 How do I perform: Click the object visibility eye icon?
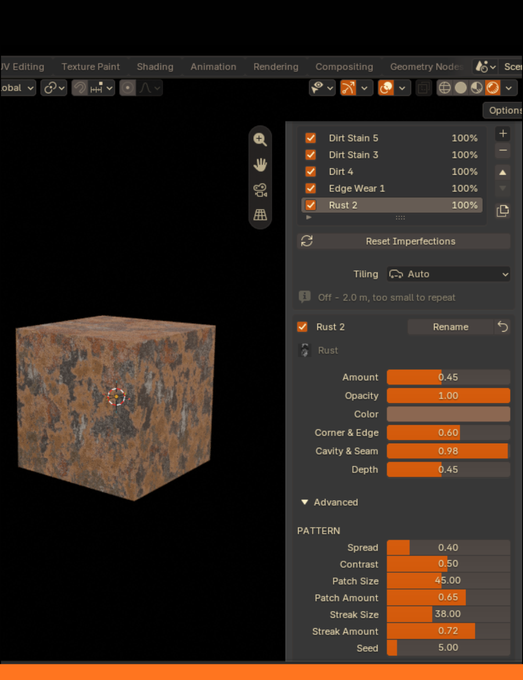317,88
